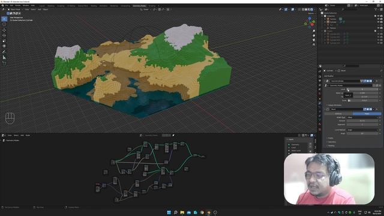The width and height of the screenshot is (384, 216).
Task: Toggle Camera row eye visibility in outliner
Action: (379, 19)
